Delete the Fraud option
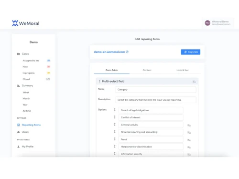Viewport: 239px width, 179px height. click(189, 140)
